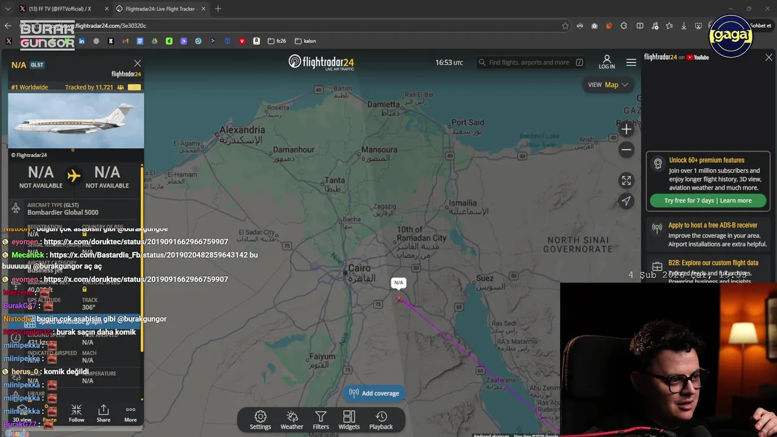Open the LinkedIn bookmark

coord(81,41)
